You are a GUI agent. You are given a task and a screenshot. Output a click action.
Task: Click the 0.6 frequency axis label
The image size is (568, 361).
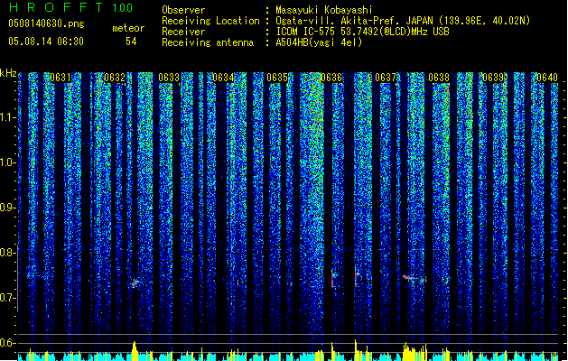pyautogui.click(x=7, y=343)
